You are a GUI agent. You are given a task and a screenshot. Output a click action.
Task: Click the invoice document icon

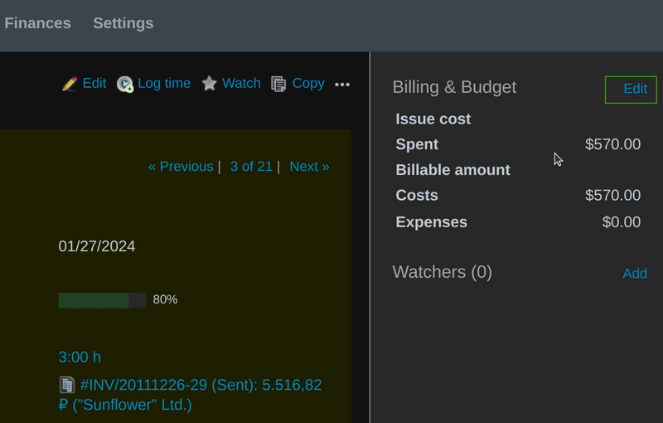(67, 385)
